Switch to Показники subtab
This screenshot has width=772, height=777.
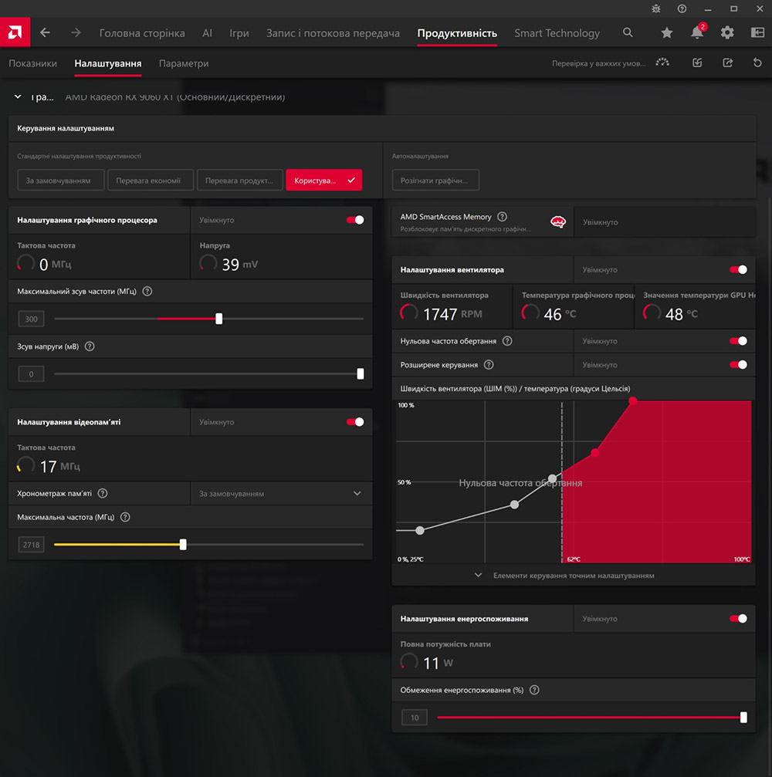coord(32,63)
